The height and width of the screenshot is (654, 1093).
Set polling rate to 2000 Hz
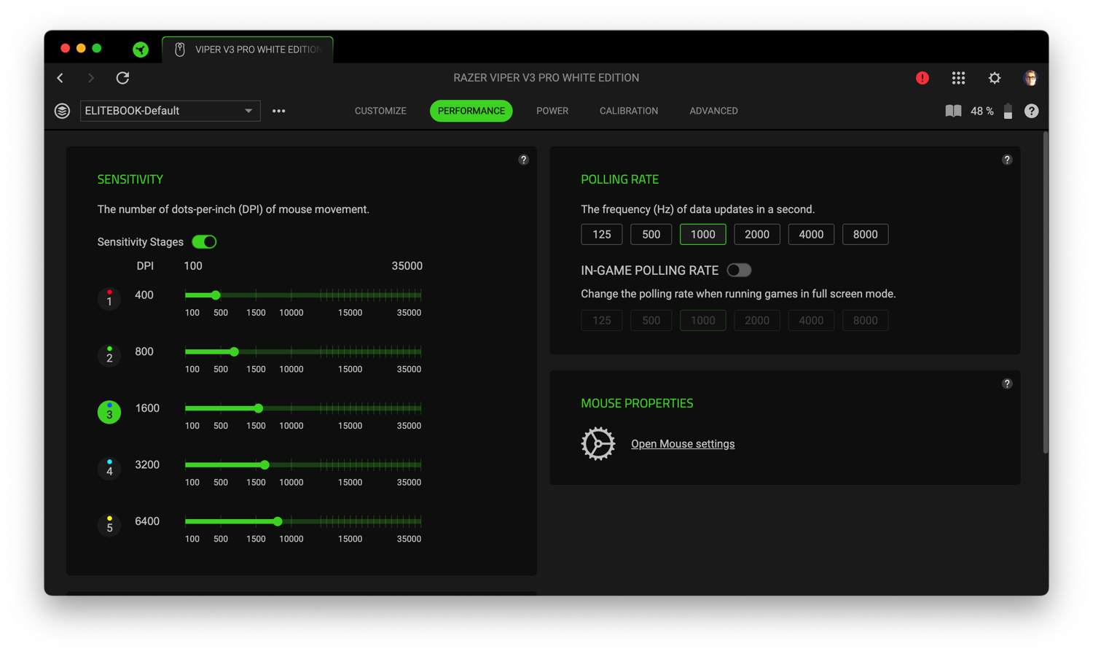point(757,234)
